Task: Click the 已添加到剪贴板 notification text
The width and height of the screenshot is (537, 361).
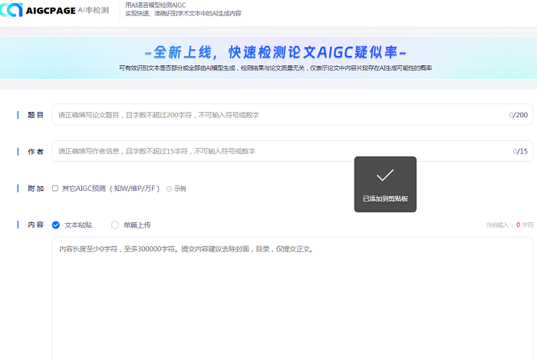Action: tap(385, 199)
